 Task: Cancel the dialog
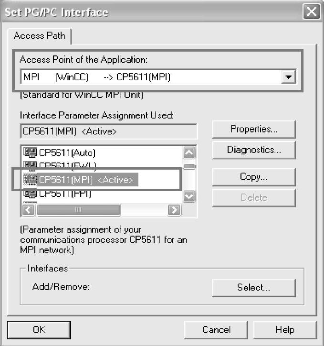pos(216,330)
